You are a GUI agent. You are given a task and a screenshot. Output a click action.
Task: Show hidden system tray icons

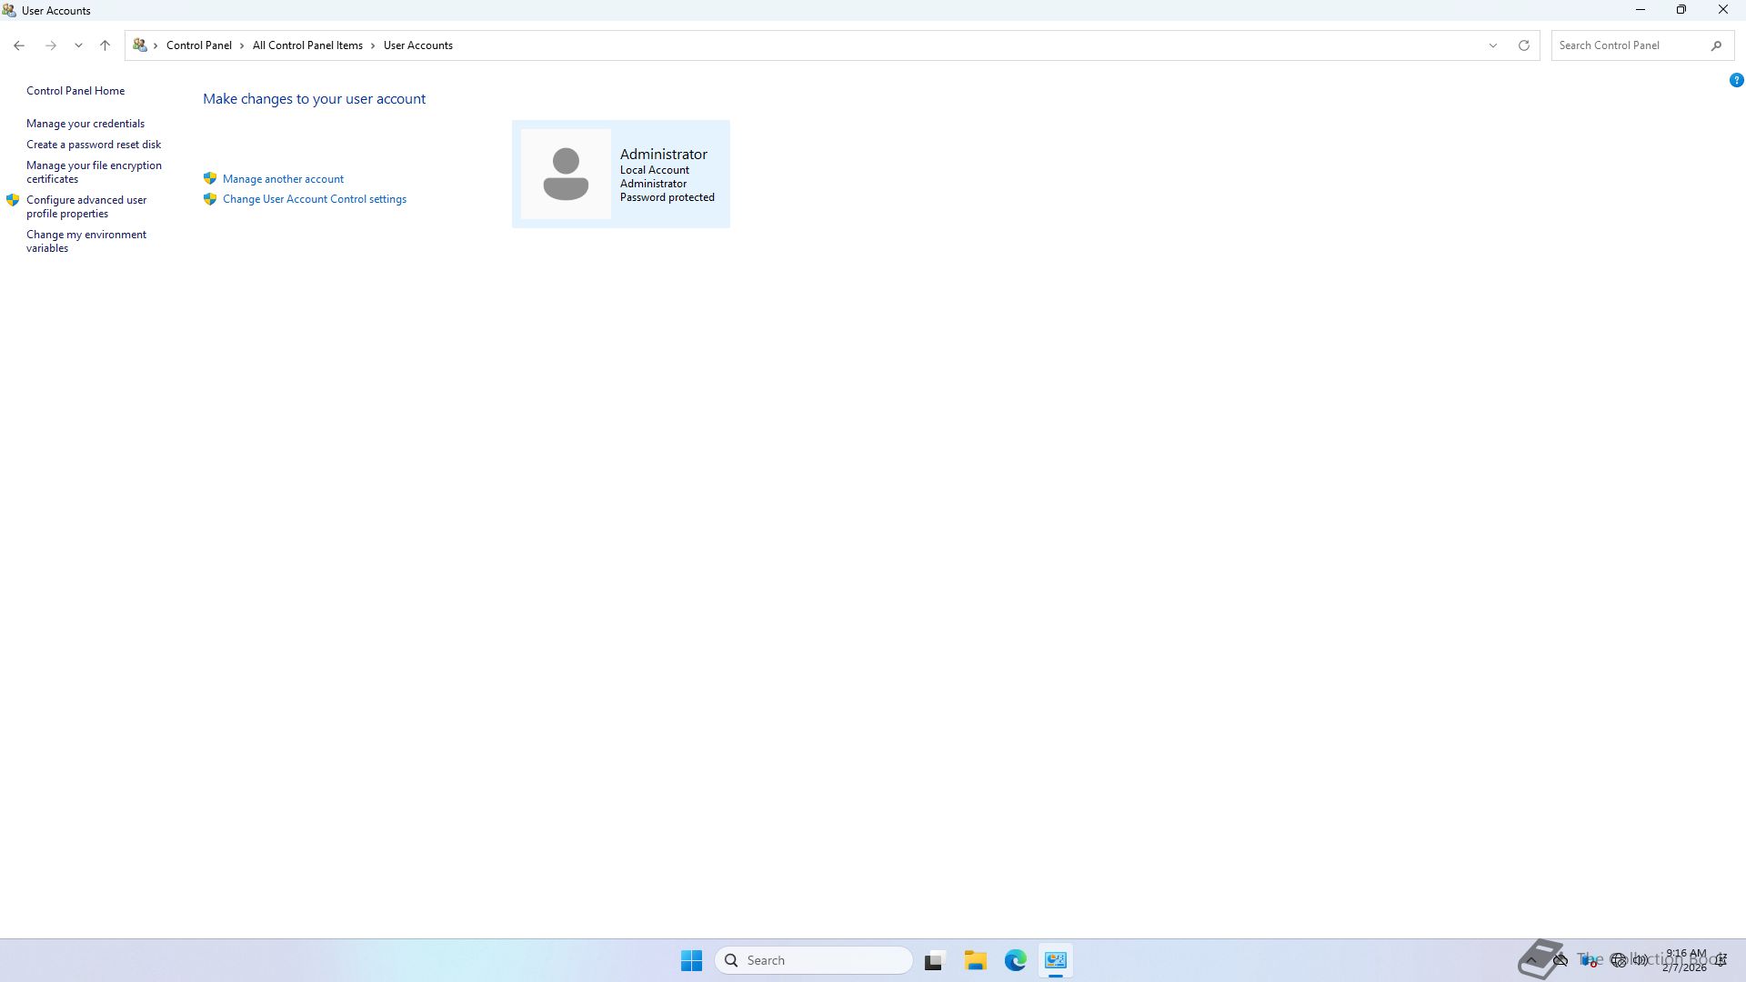coord(1532,959)
